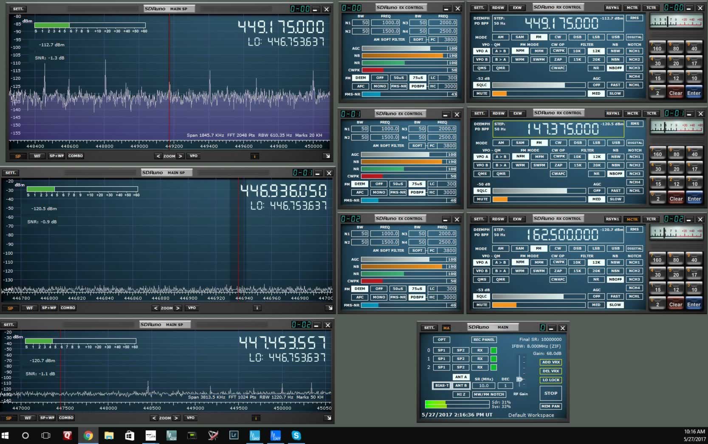Screen dimensions: 708x444
Task: Open the REC PANEL from the Main window
Action: [484, 340]
